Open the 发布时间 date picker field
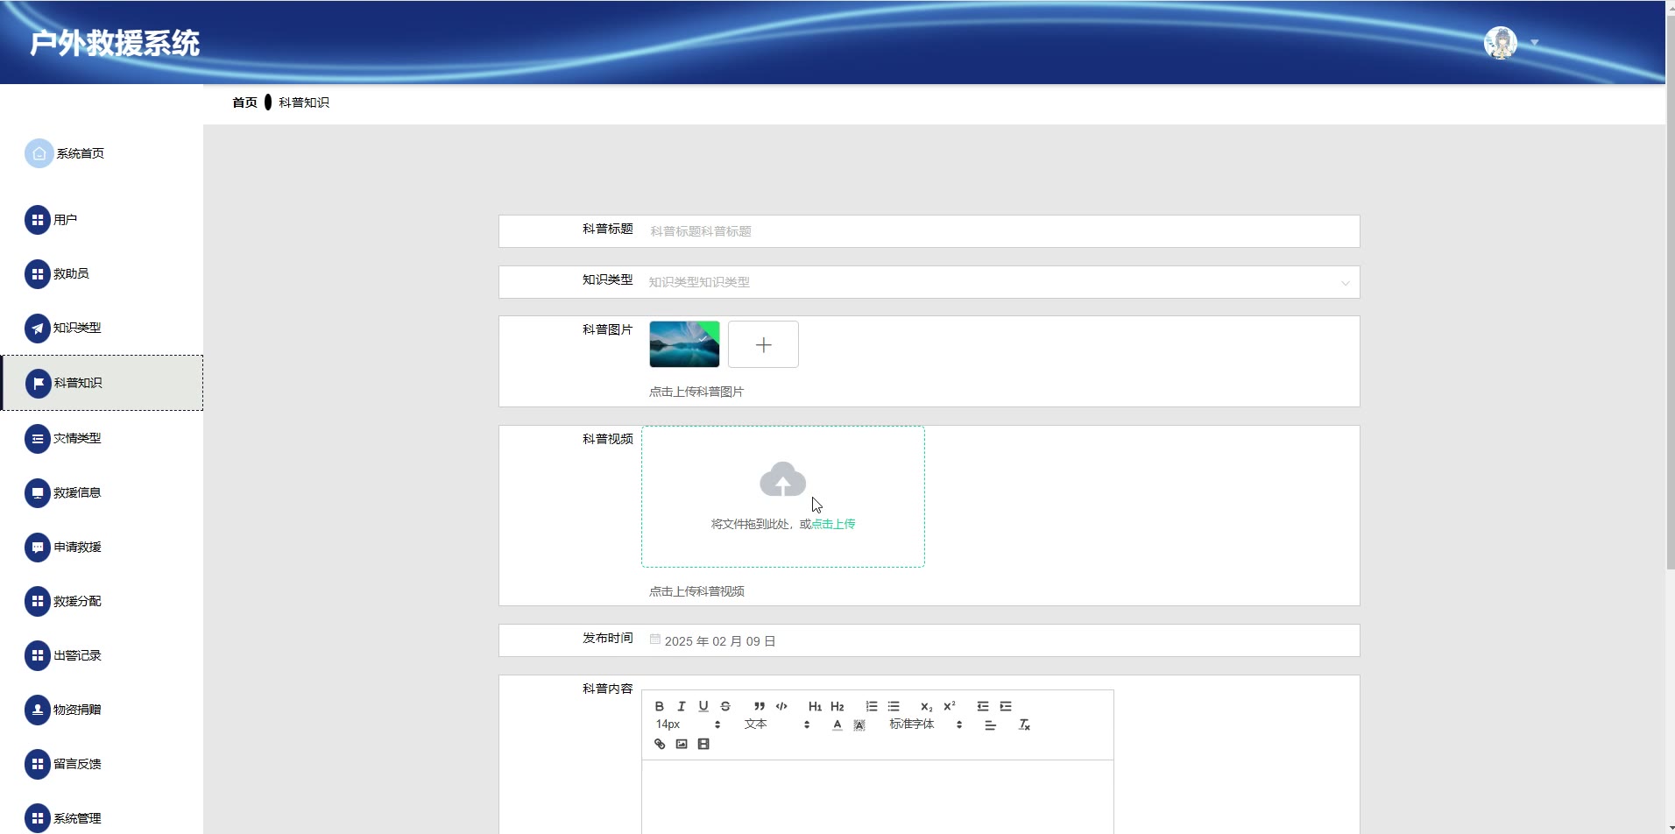This screenshot has height=834, width=1675. pos(1000,640)
